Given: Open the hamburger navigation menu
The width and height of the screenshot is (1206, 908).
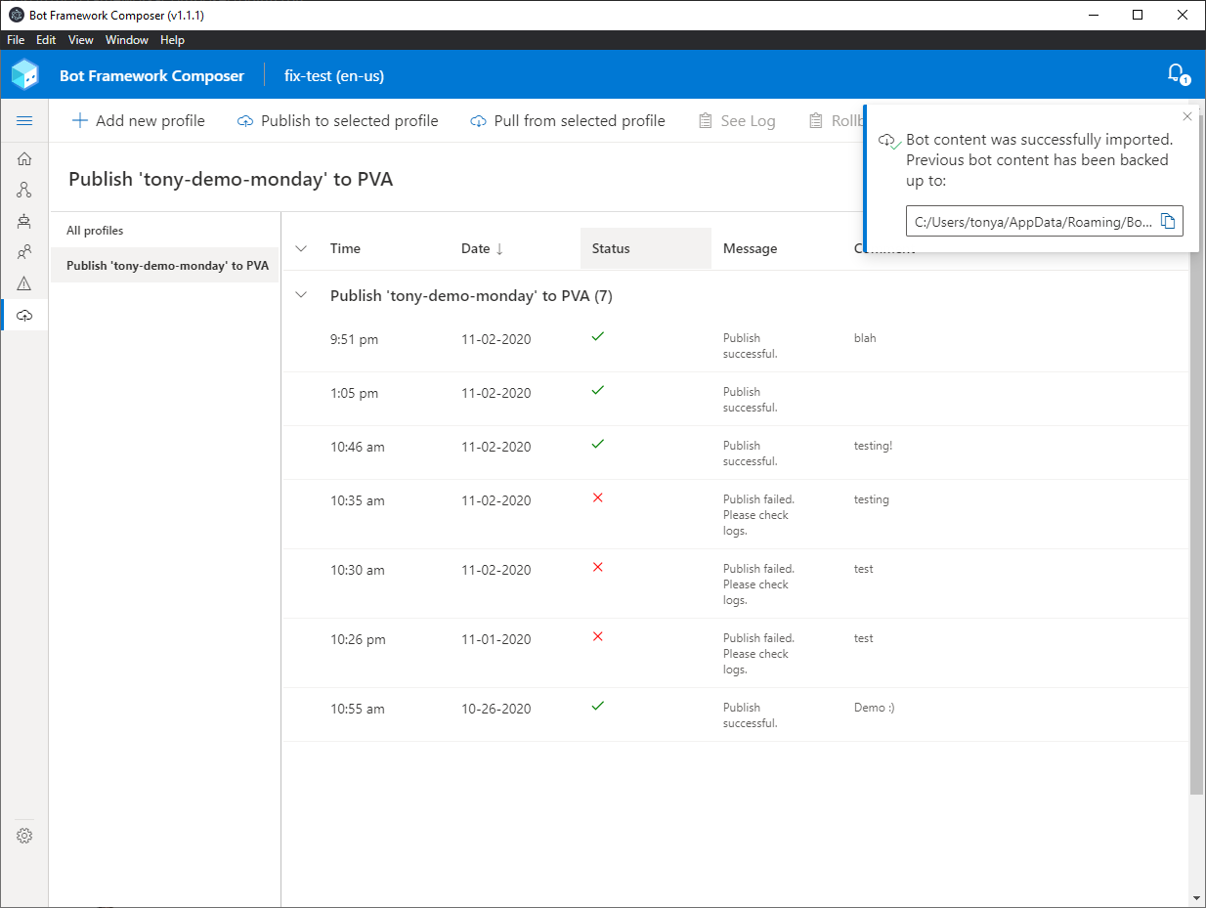Looking at the screenshot, I should tap(24, 120).
